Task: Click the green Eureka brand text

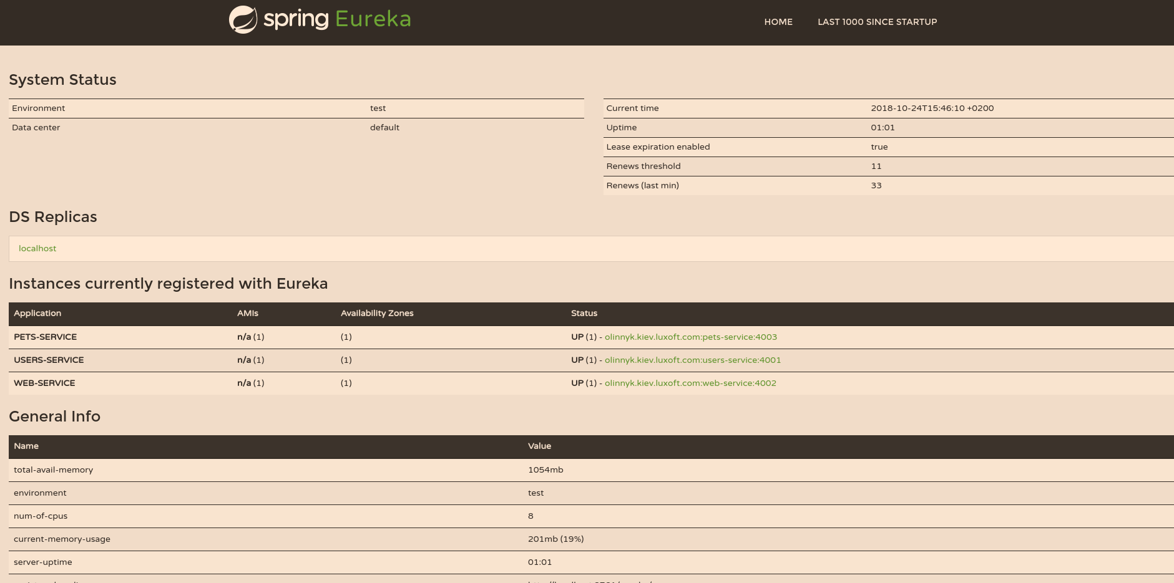Action: point(373,19)
